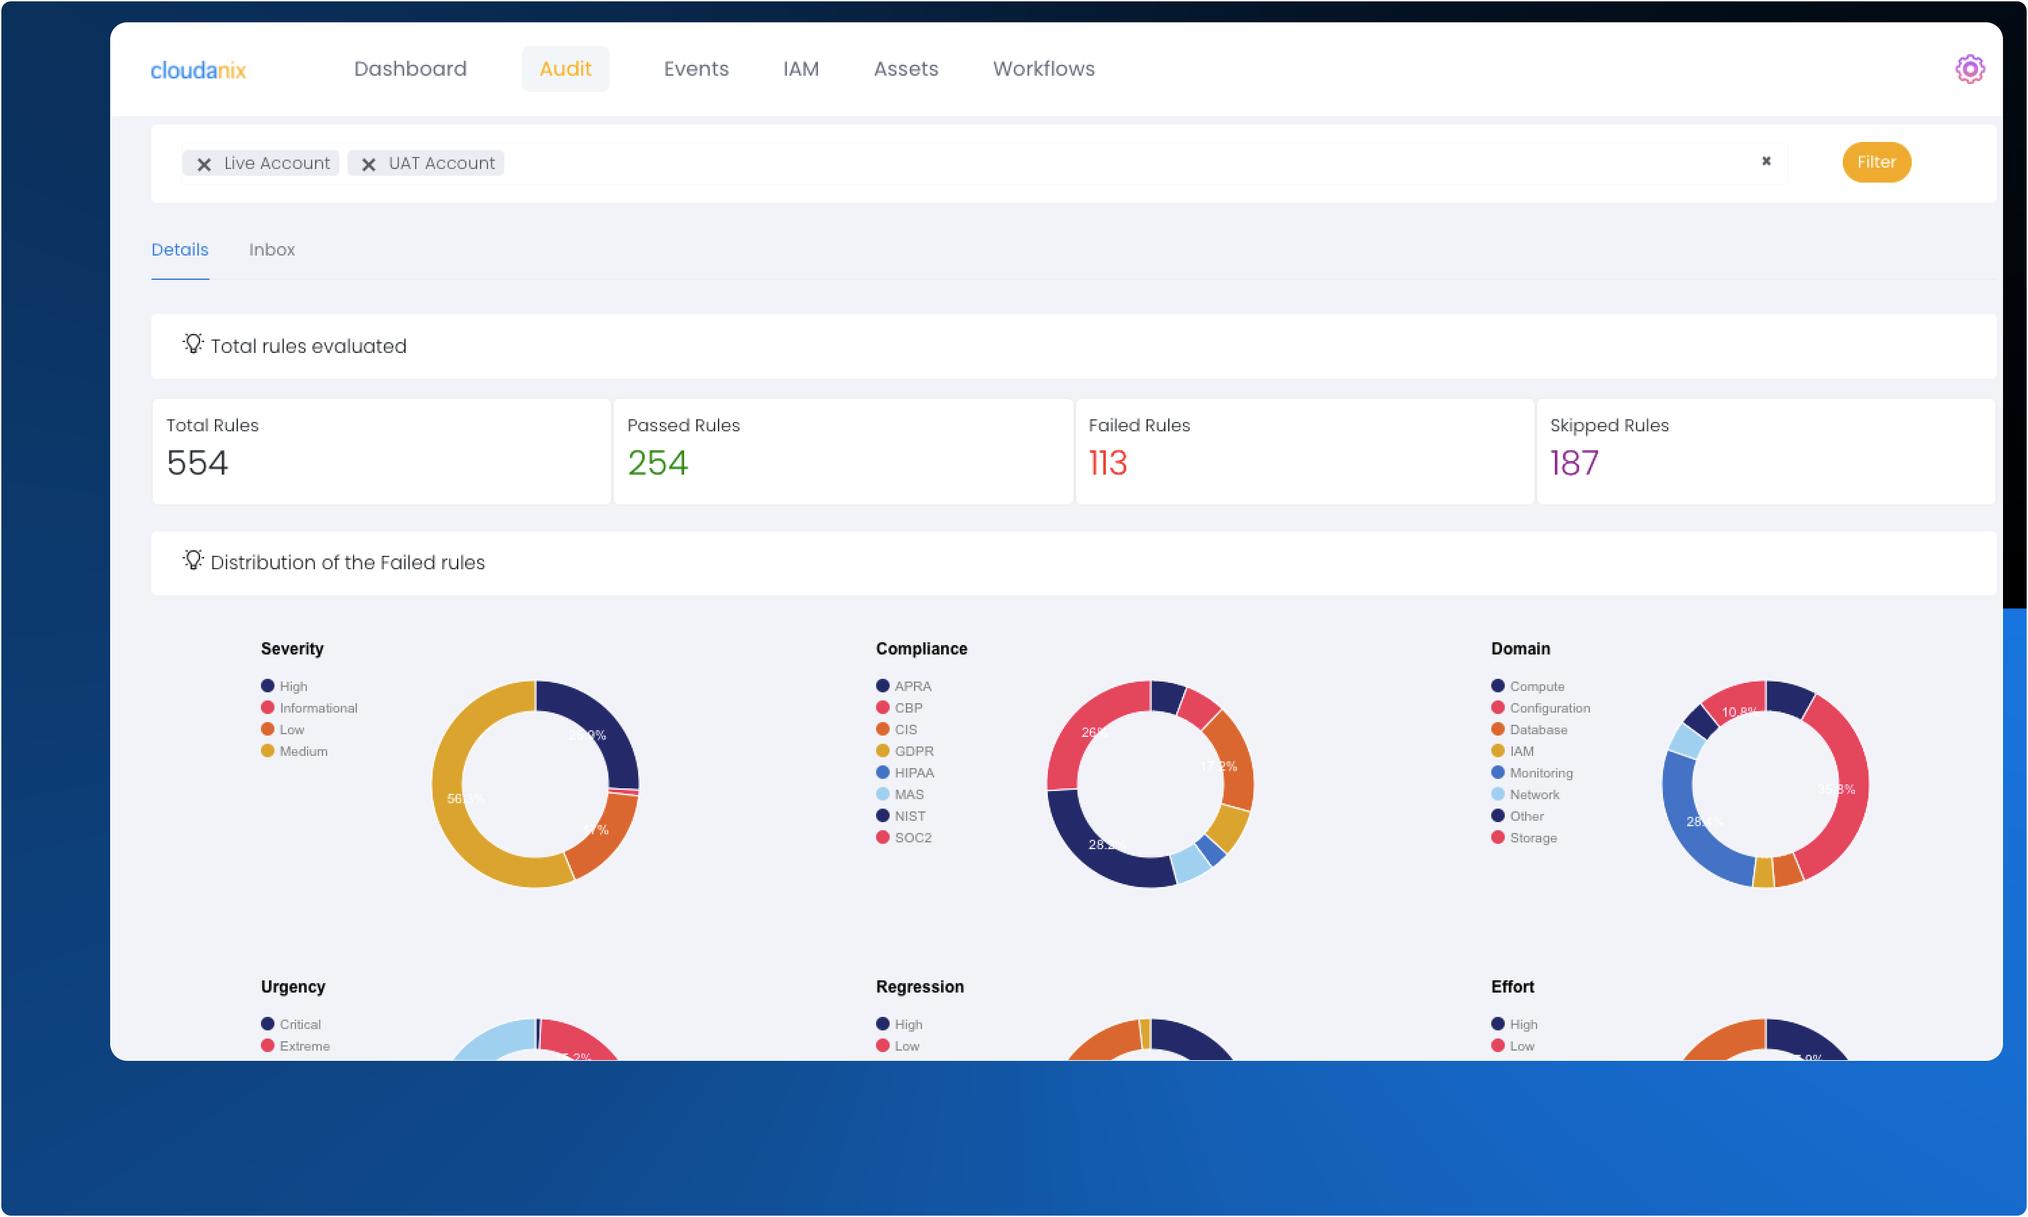This screenshot has width=2028, height=1217.
Task: Remove the Live Account filter tag
Action: click(x=204, y=164)
